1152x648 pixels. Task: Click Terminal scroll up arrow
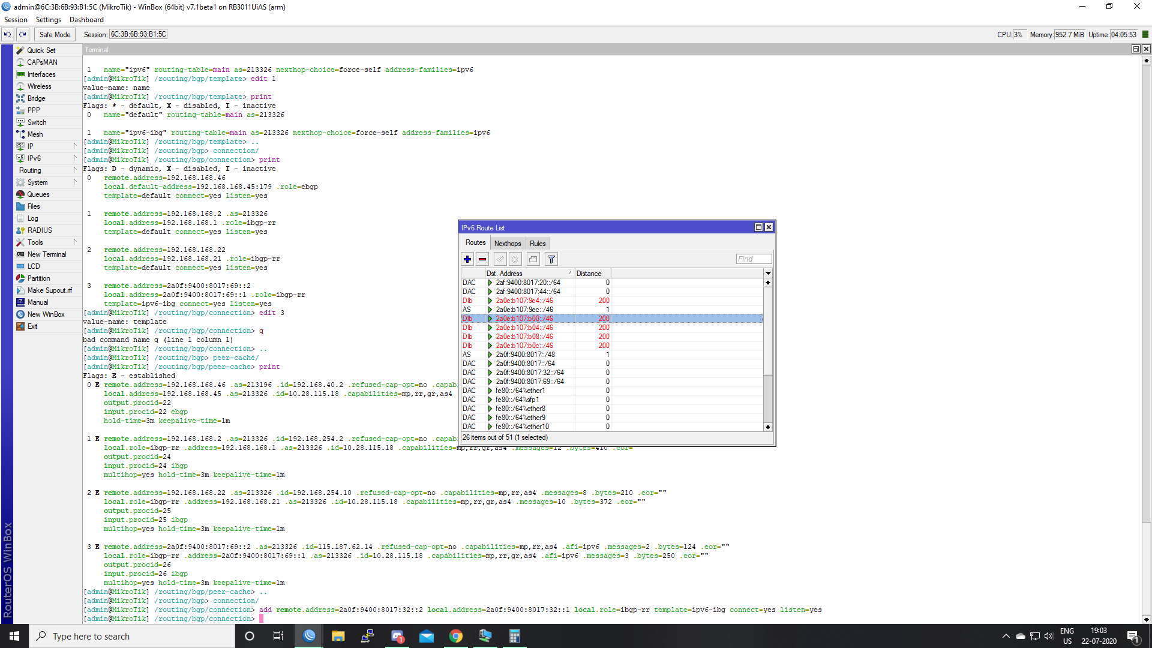[x=1146, y=61]
